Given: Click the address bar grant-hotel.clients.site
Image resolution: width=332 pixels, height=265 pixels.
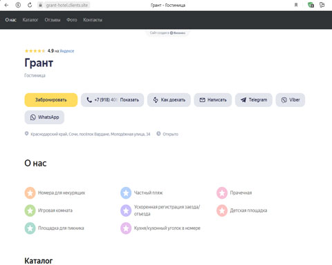Looking at the screenshot, I should (x=67, y=5).
